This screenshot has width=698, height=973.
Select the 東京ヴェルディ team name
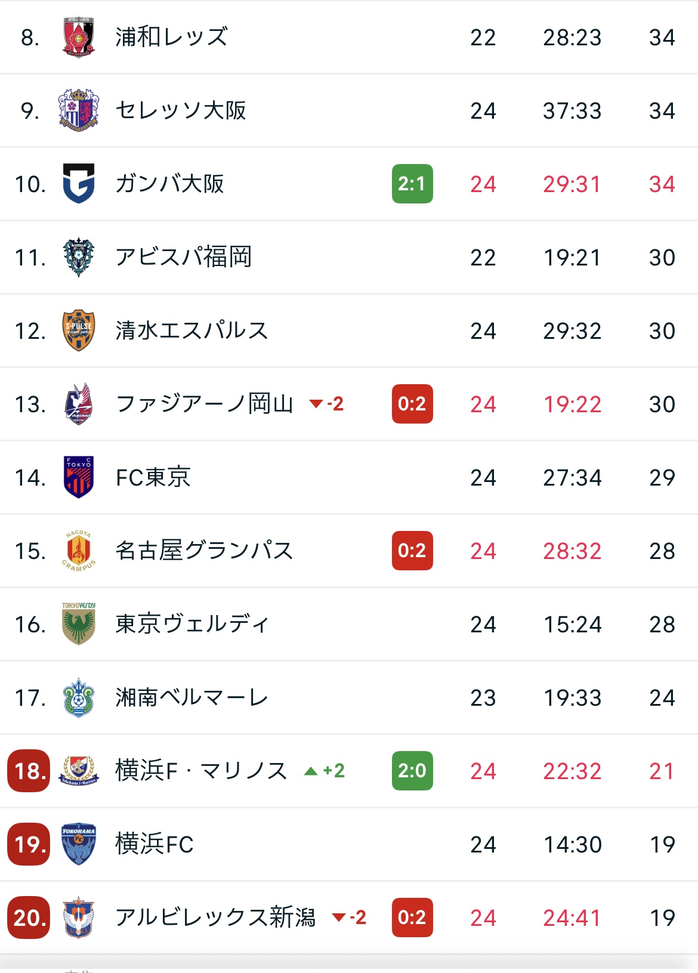[x=192, y=624]
